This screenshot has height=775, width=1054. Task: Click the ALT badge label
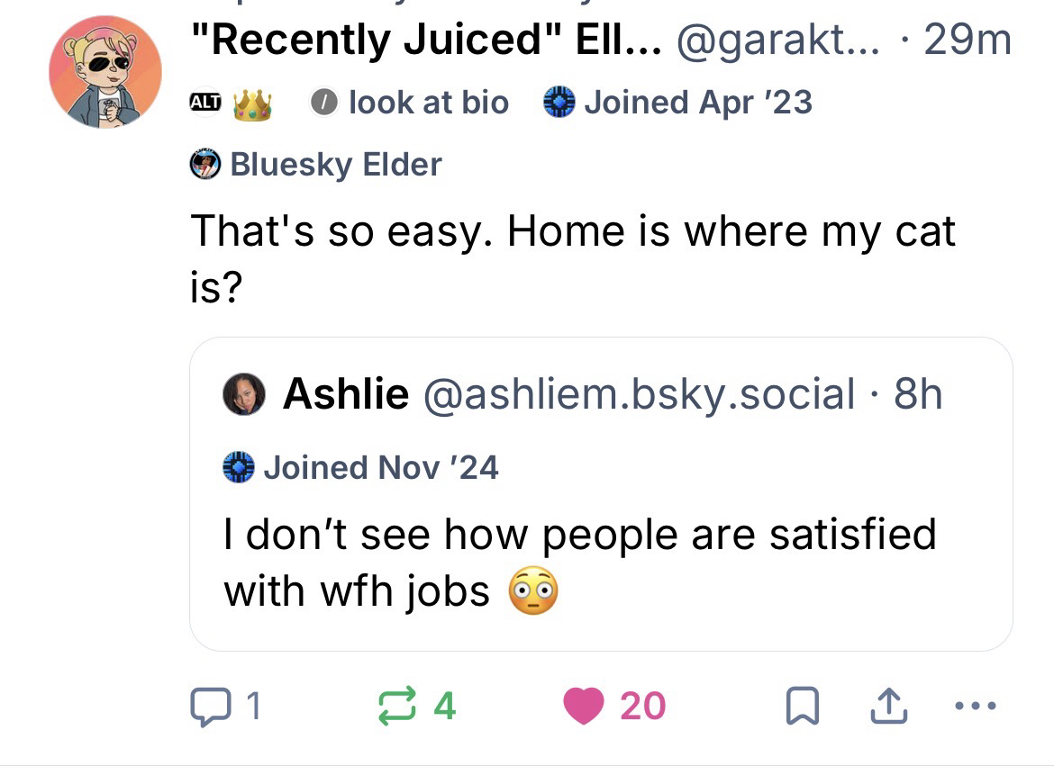(x=204, y=103)
